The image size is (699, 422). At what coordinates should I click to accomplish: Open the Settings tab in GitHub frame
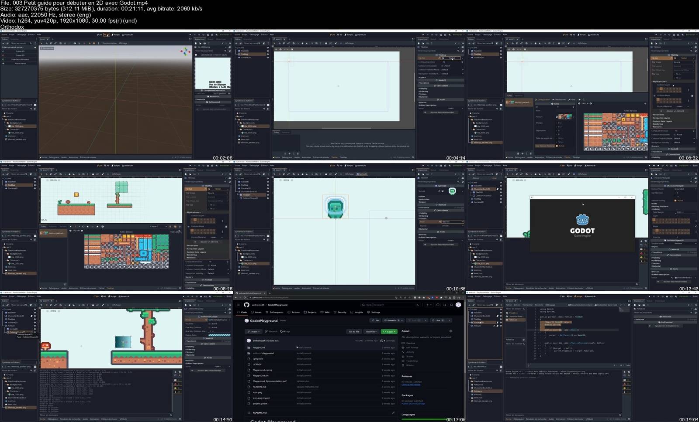374,312
